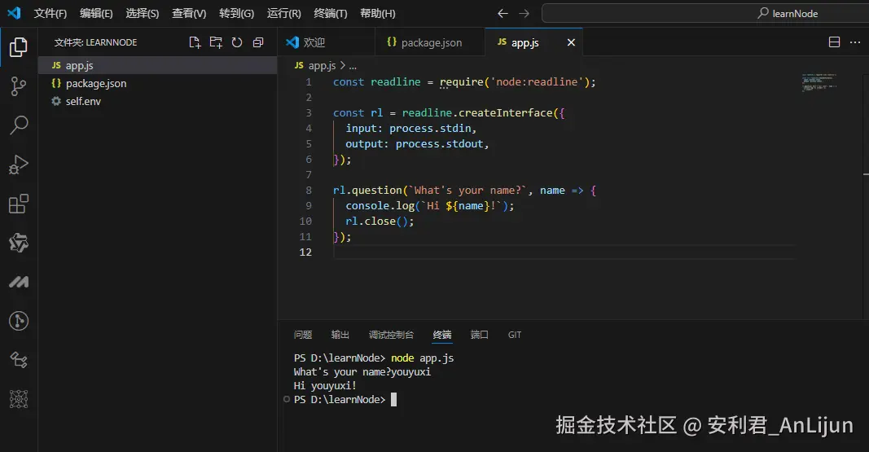Open the Source Control view
The height and width of the screenshot is (452, 869).
pyautogui.click(x=18, y=86)
